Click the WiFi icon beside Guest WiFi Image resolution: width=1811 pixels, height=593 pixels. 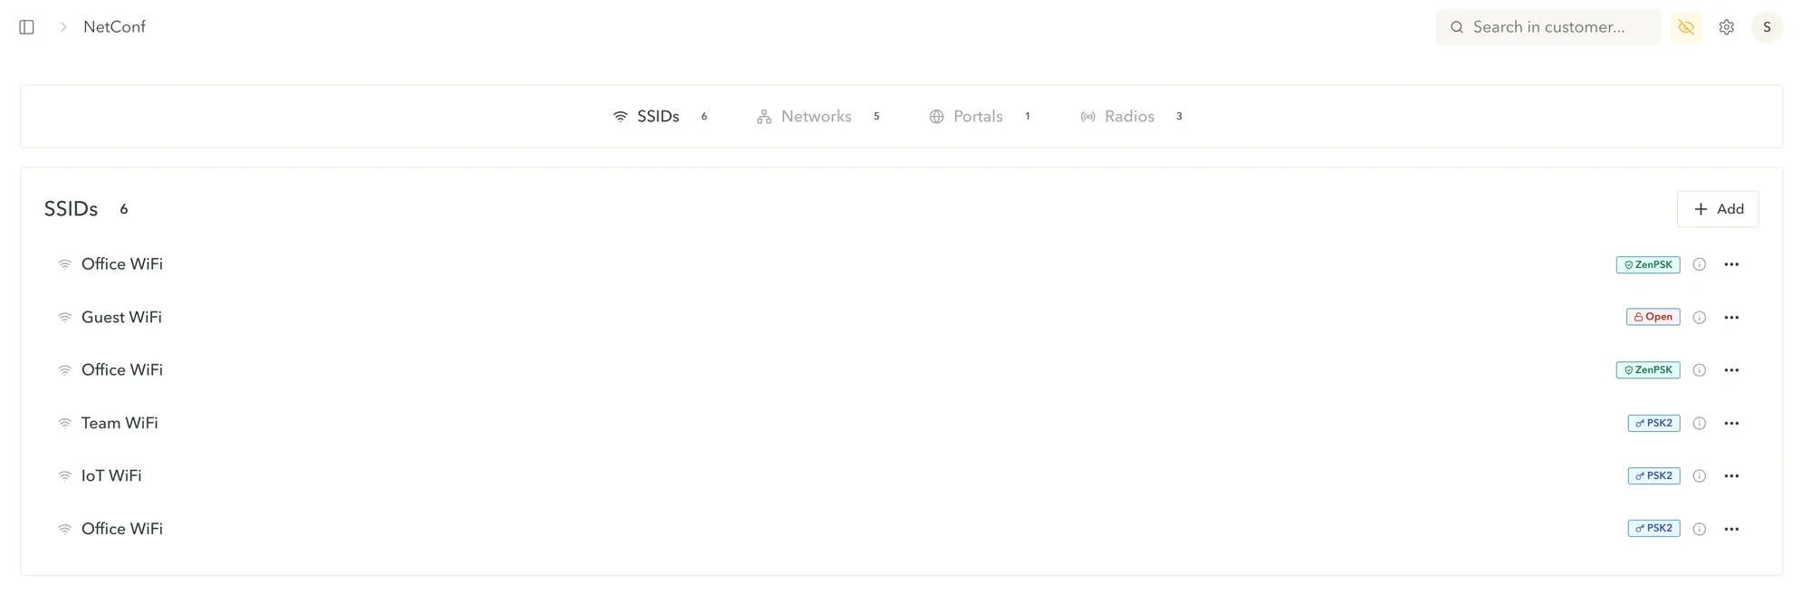(x=65, y=318)
